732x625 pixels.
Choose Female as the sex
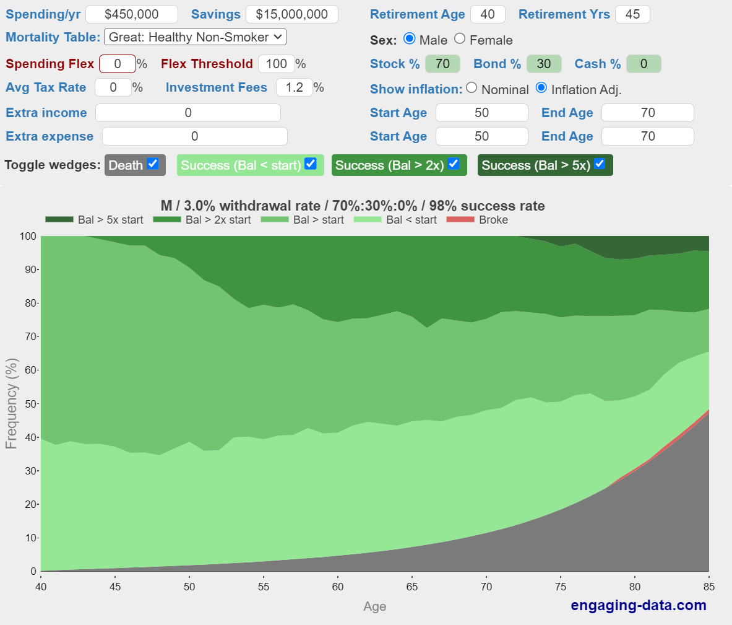click(460, 39)
